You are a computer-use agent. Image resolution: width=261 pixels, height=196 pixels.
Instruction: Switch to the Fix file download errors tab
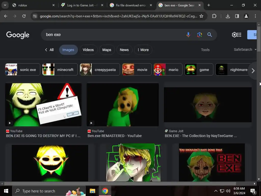point(128,5)
